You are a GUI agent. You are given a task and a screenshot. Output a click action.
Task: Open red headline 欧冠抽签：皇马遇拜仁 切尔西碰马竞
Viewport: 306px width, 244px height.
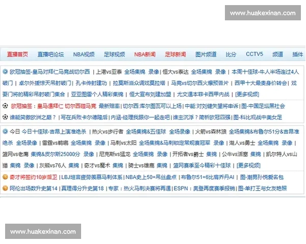pyautogui.click(x=54, y=106)
